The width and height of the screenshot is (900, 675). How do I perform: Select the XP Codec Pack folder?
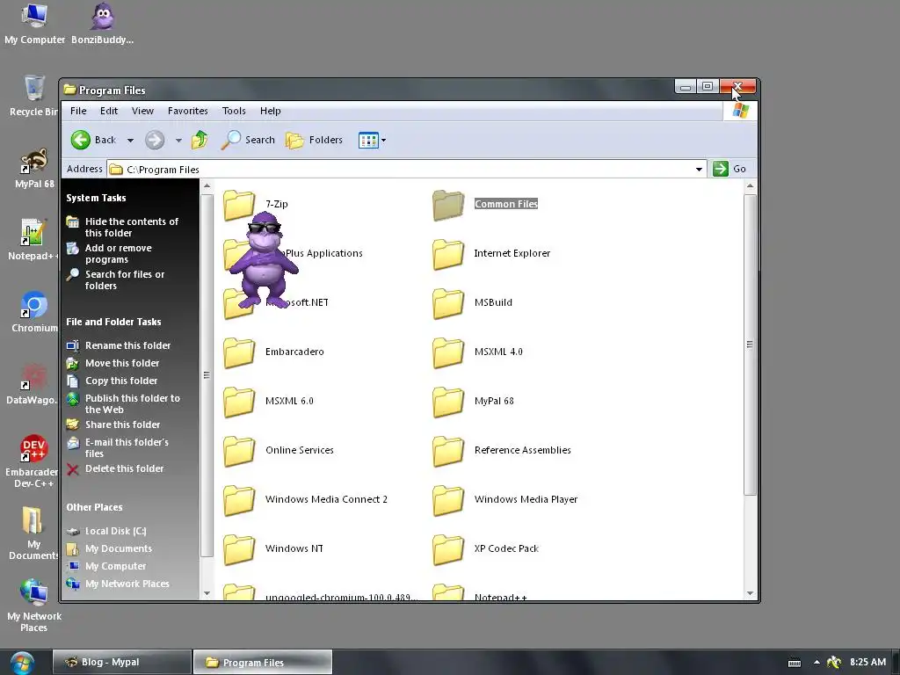point(448,548)
